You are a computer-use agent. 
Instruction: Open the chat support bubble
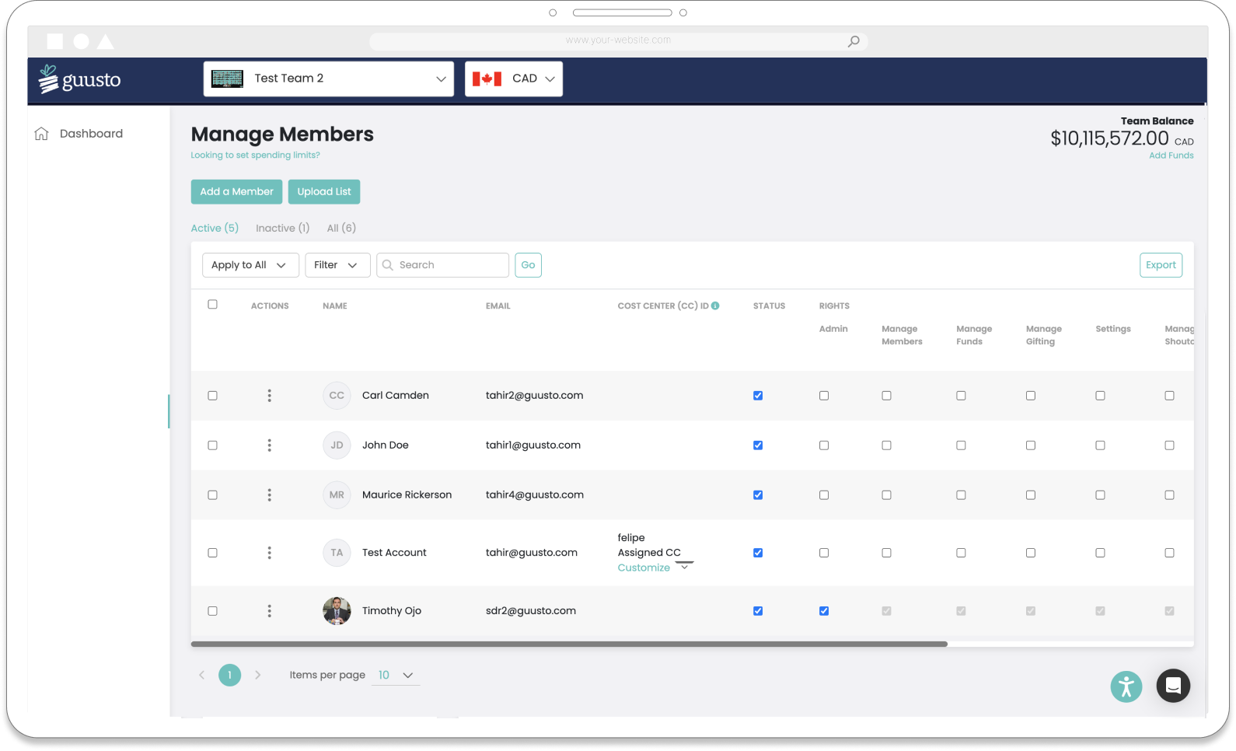click(x=1173, y=686)
